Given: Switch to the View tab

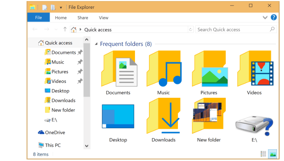Looking at the screenshot, I should 104,18.
